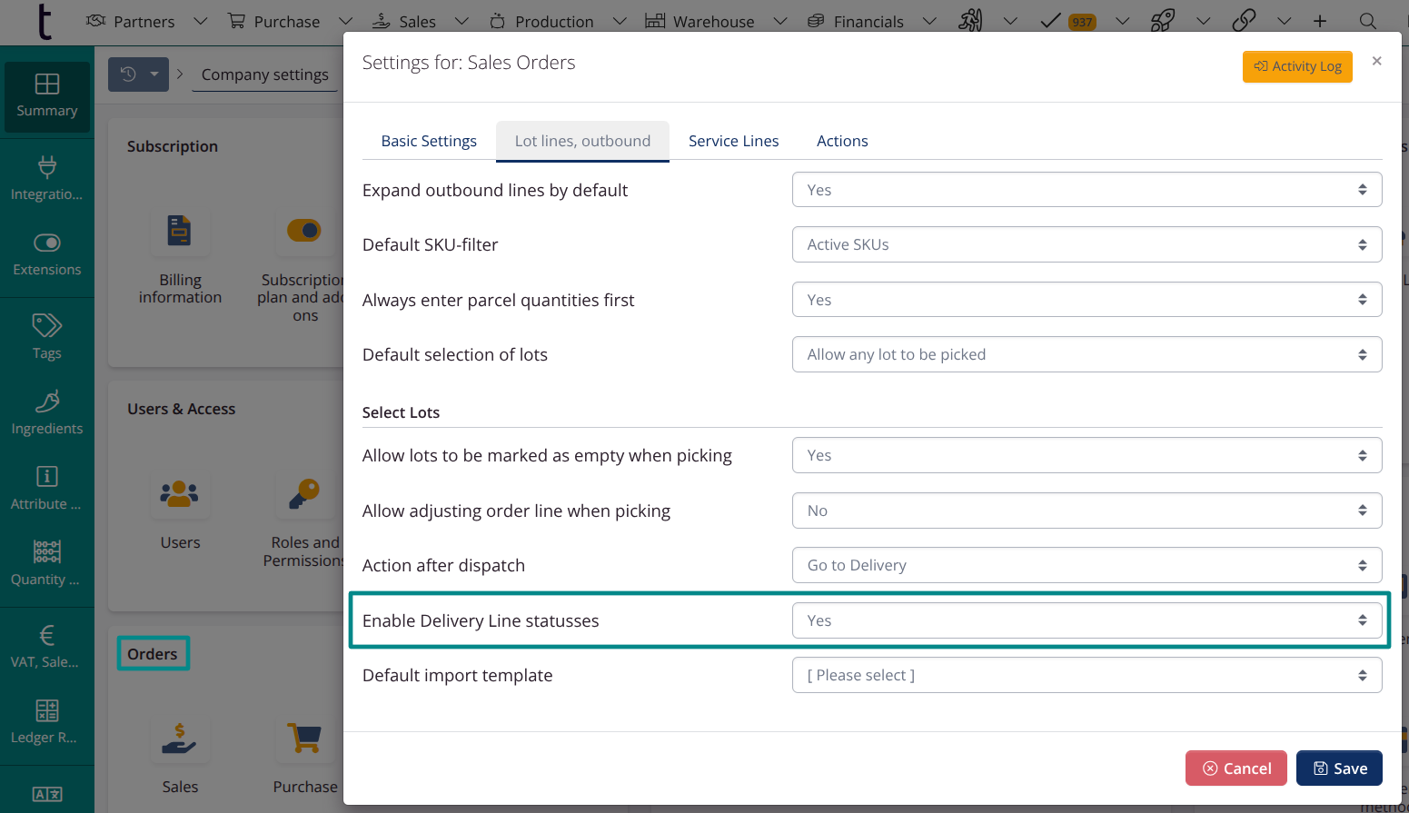
Task: Click the plus icon in the top bar
Action: click(1320, 20)
